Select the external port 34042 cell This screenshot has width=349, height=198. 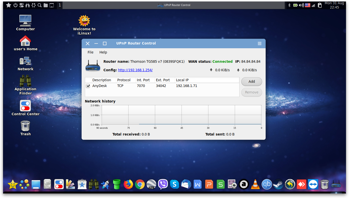pyautogui.click(x=161, y=86)
